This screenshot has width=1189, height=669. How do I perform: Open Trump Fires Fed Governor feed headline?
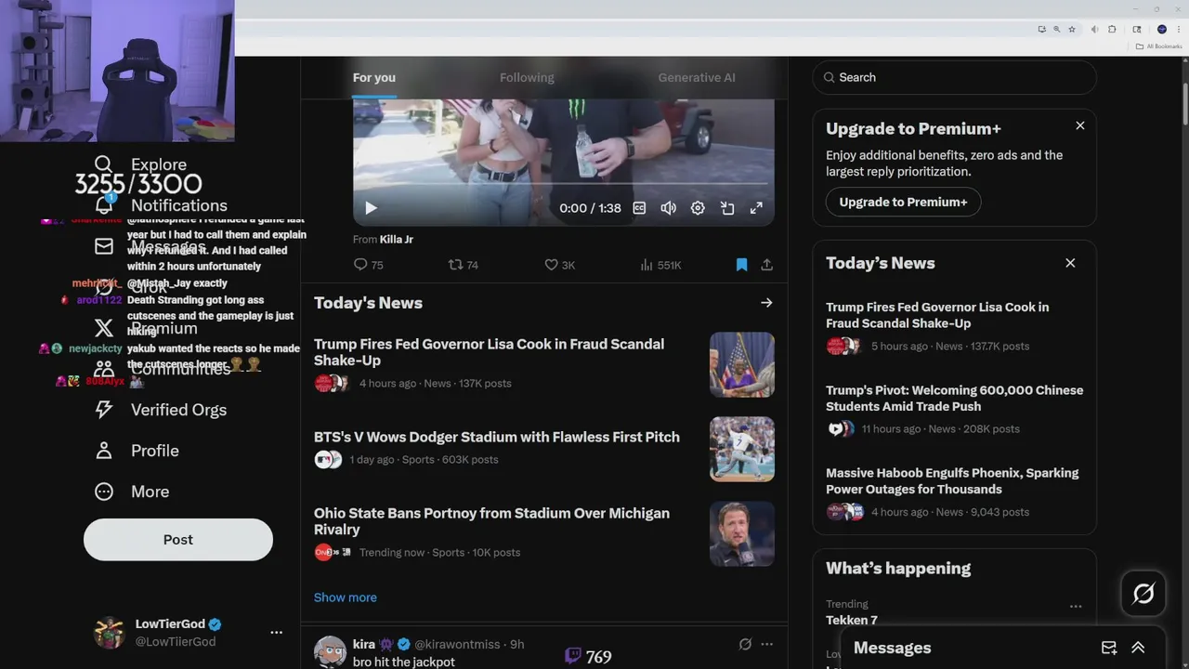[x=489, y=352]
